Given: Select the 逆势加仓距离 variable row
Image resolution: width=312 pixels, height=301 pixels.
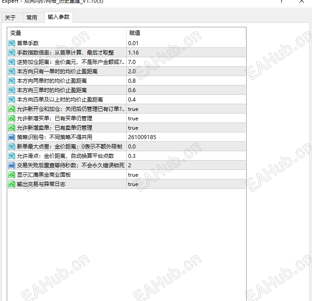Looking at the screenshot, I should (x=71, y=62).
